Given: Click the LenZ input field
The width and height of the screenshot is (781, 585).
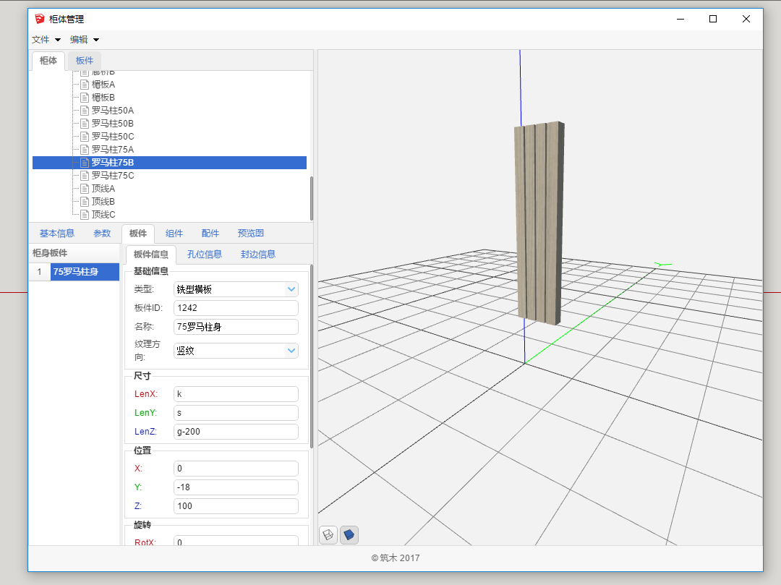Looking at the screenshot, I should click(236, 432).
